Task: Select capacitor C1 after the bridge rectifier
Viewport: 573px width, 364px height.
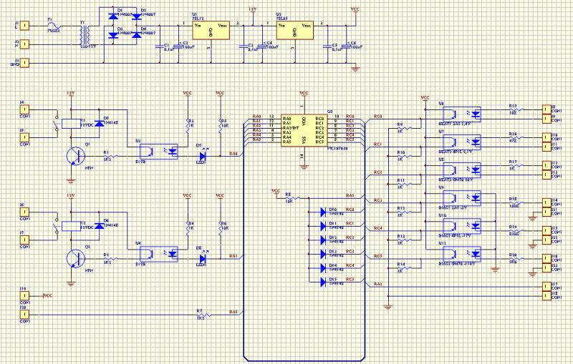Action: tap(158, 45)
